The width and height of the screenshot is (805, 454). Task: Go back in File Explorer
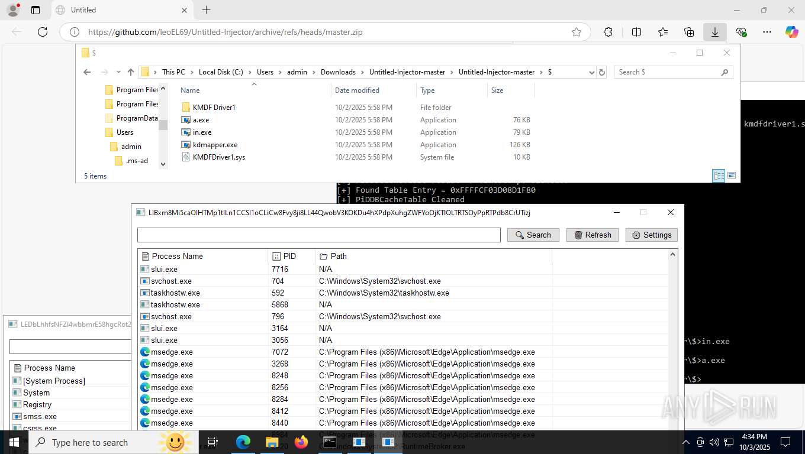tap(87, 72)
